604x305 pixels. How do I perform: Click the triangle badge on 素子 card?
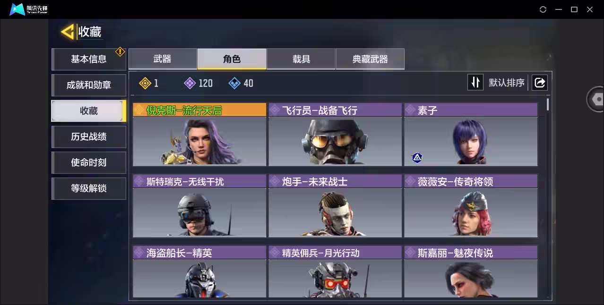tap(417, 158)
